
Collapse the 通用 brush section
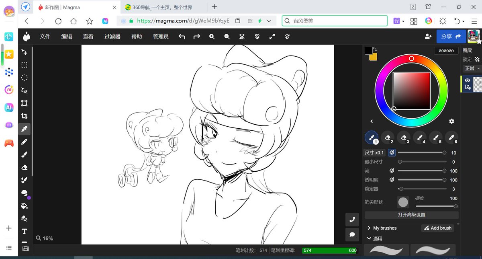(x=375, y=238)
